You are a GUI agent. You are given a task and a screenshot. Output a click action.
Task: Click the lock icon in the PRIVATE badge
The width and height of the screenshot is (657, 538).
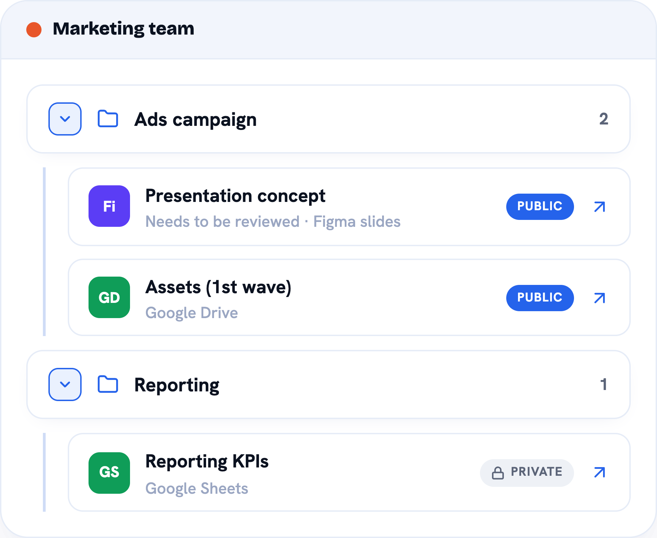click(x=498, y=473)
